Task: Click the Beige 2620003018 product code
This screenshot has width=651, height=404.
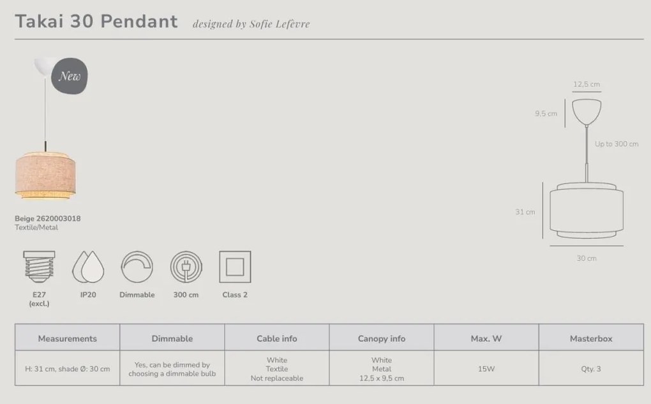Action: tap(48, 218)
